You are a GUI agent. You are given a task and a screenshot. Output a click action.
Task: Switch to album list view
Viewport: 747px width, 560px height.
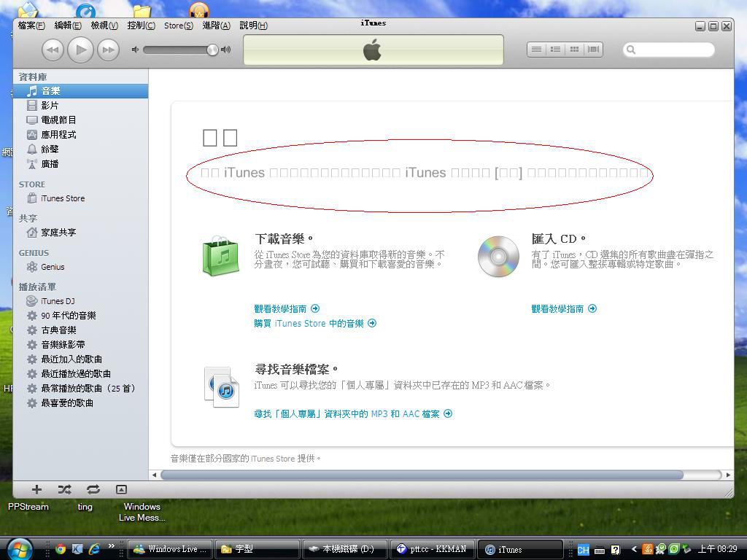tap(555, 50)
